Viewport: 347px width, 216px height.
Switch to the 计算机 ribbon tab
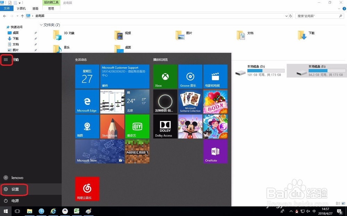21,8
